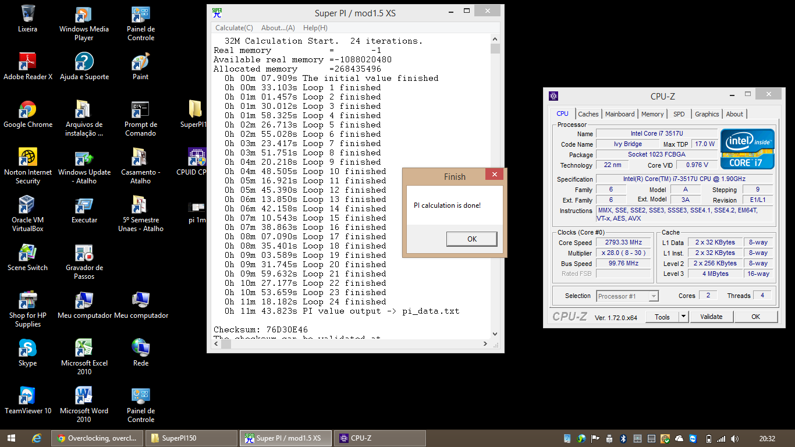Launch Internet Explorer from the taskbar

pyautogui.click(x=37, y=438)
